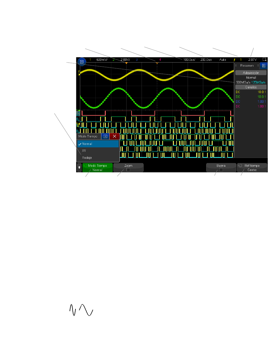
Task: Open the main menu icon at top-left
Action: coord(82,62)
